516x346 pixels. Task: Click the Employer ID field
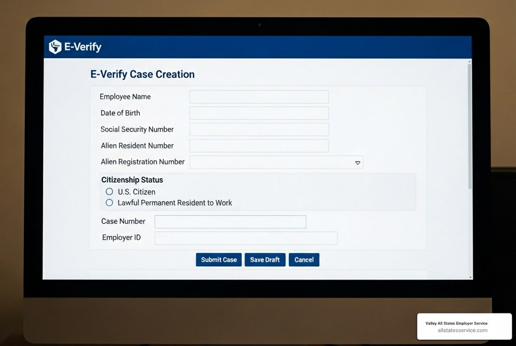(245, 238)
